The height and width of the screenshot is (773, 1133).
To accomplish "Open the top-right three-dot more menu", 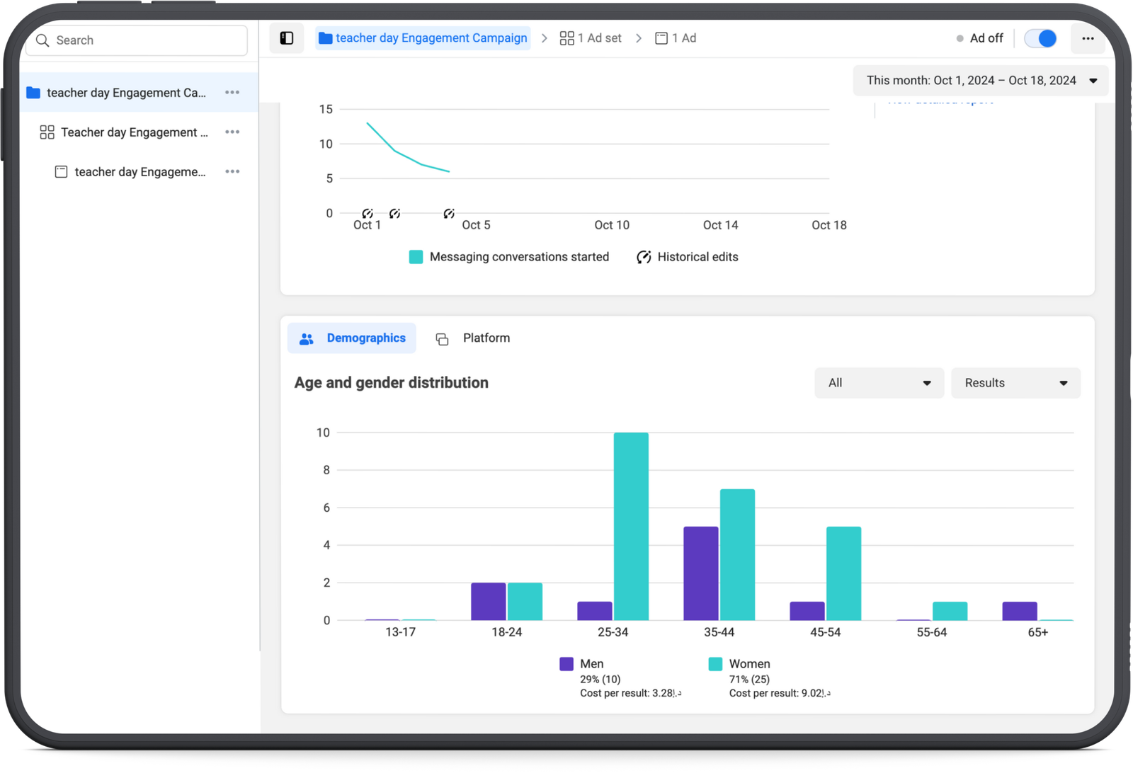I will (1088, 38).
